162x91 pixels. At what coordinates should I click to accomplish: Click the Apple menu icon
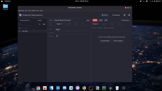point(2,1)
